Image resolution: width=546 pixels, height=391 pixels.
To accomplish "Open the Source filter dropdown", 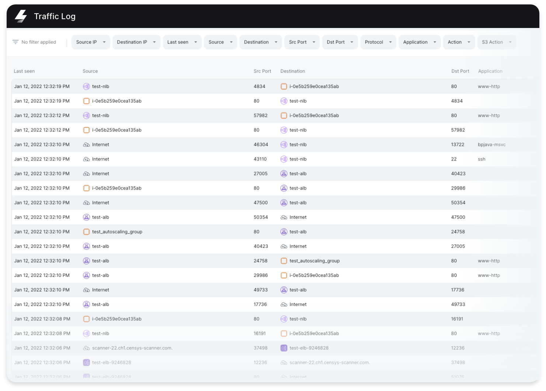I will point(220,42).
